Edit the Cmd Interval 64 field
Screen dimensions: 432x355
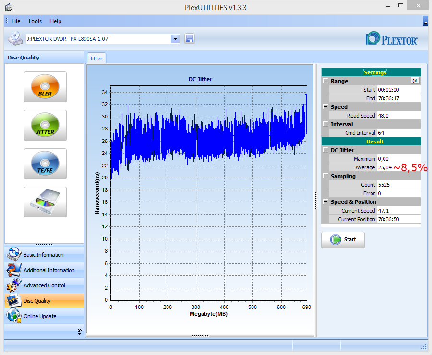click(399, 133)
